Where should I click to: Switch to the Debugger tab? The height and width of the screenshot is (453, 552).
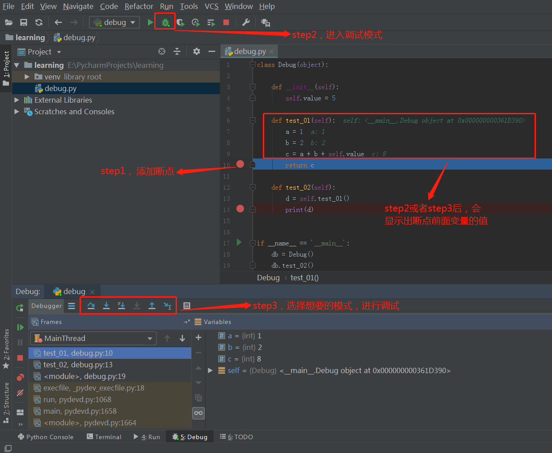(46, 306)
